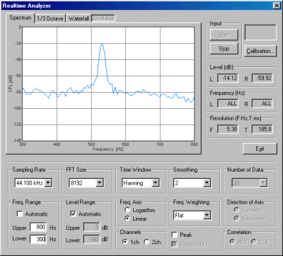The width and height of the screenshot is (283, 256).
Task: Select Linear frequency axis
Action: pos(127,219)
